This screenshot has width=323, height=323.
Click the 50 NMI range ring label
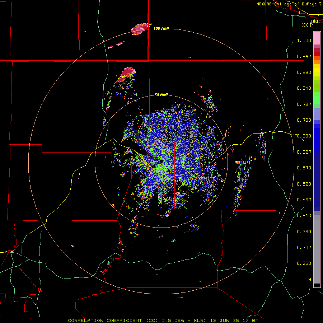[161, 95]
